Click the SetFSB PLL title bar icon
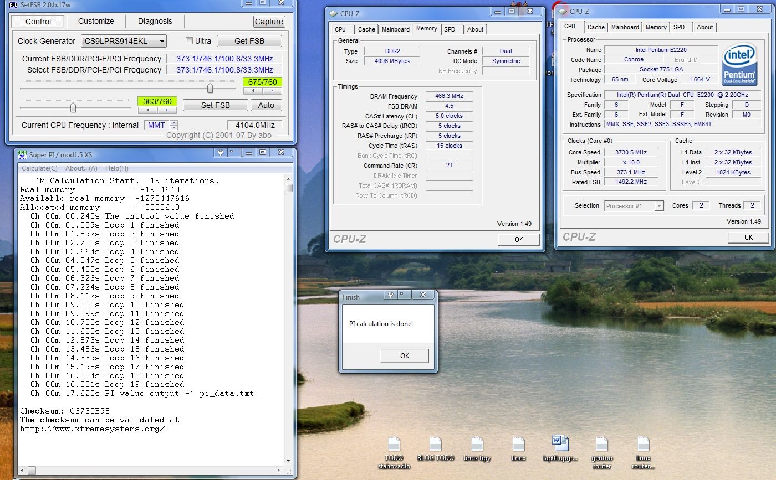Viewport: 776px width, 480px height. (x=13, y=4)
